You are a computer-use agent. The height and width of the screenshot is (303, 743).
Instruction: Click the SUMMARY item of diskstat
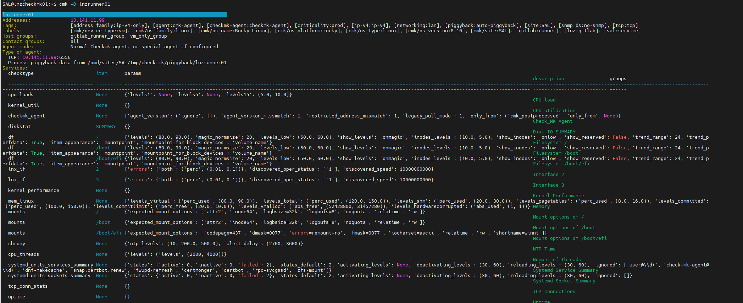[106, 127]
